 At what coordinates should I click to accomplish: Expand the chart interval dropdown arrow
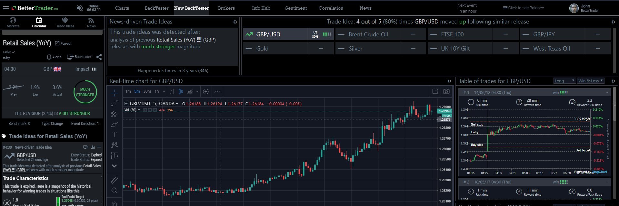tap(164, 91)
